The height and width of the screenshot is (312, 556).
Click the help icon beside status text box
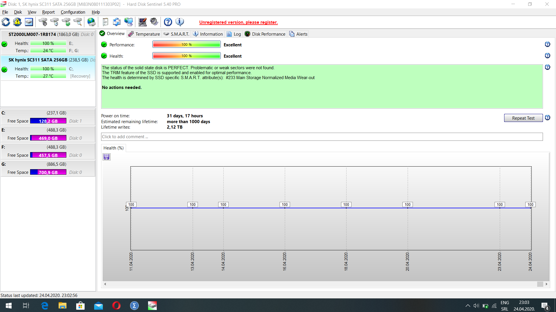click(547, 67)
